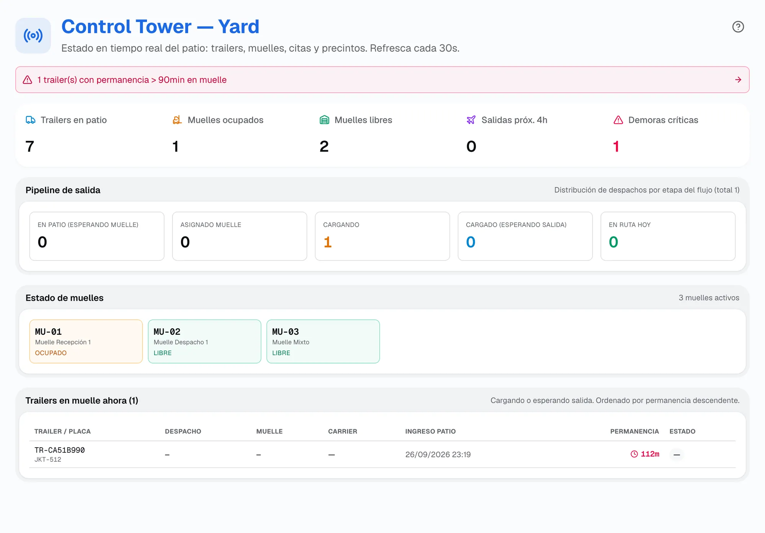The height and width of the screenshot is (533, 765).
Task: Click the En ruta hoy pipeline card
Action: (x=668, y=236)
